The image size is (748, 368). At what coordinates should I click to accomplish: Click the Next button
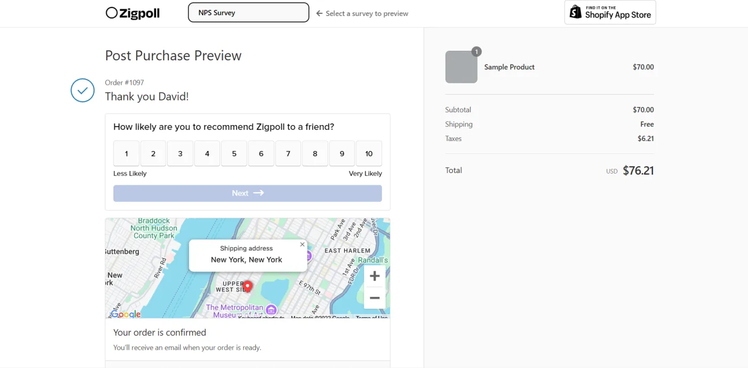click(x=247, y=193)
